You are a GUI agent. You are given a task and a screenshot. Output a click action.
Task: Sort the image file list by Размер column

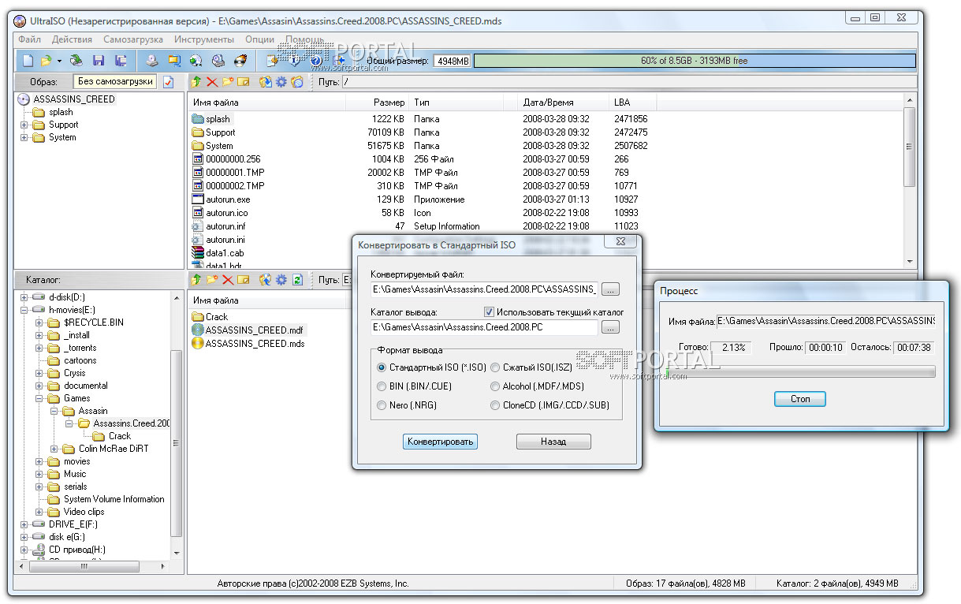coord(378,103)
